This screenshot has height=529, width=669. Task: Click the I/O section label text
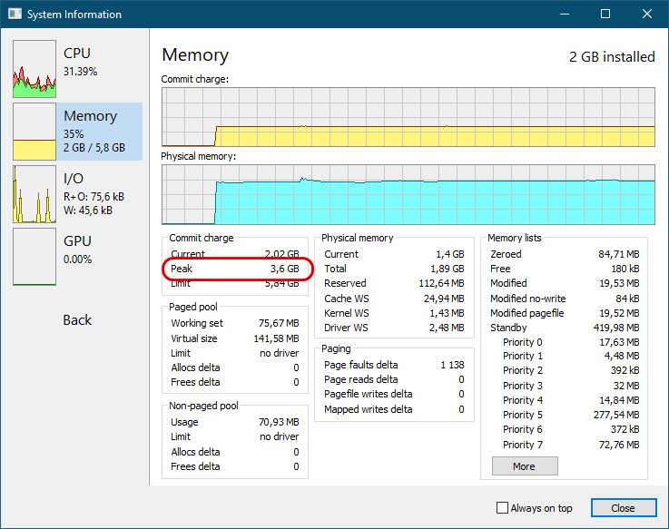coord(74,179)
